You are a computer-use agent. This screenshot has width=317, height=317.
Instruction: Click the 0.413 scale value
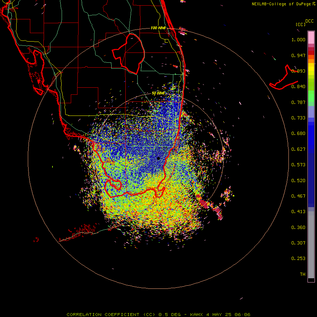click(298, 212)
